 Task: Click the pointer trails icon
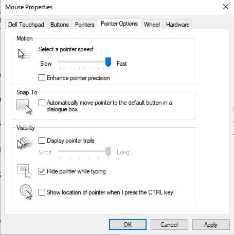[x=25, y=143]
